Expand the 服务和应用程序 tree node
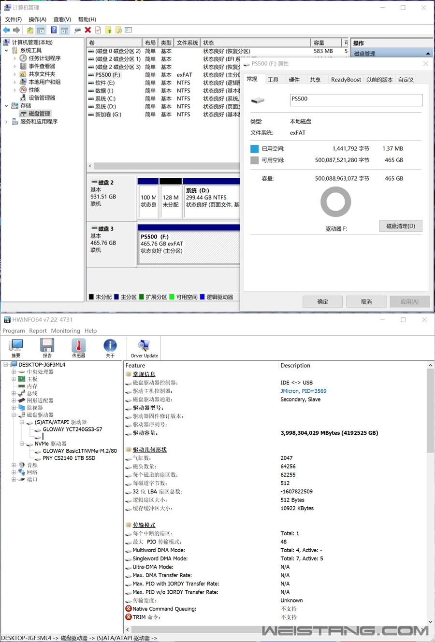Viewport: 435px width, 642px height. (x=6, y=122)
